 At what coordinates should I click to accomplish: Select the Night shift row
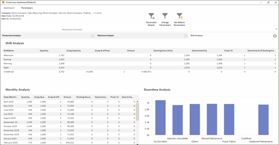coord(7,68)
